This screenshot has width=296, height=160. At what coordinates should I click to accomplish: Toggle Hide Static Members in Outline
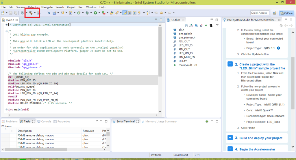click(x=201, y=26)
